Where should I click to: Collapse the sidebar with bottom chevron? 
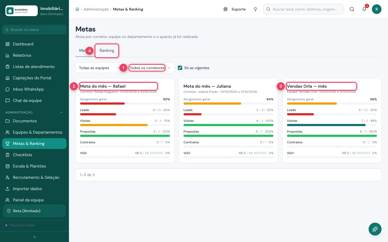coord(34,237)
